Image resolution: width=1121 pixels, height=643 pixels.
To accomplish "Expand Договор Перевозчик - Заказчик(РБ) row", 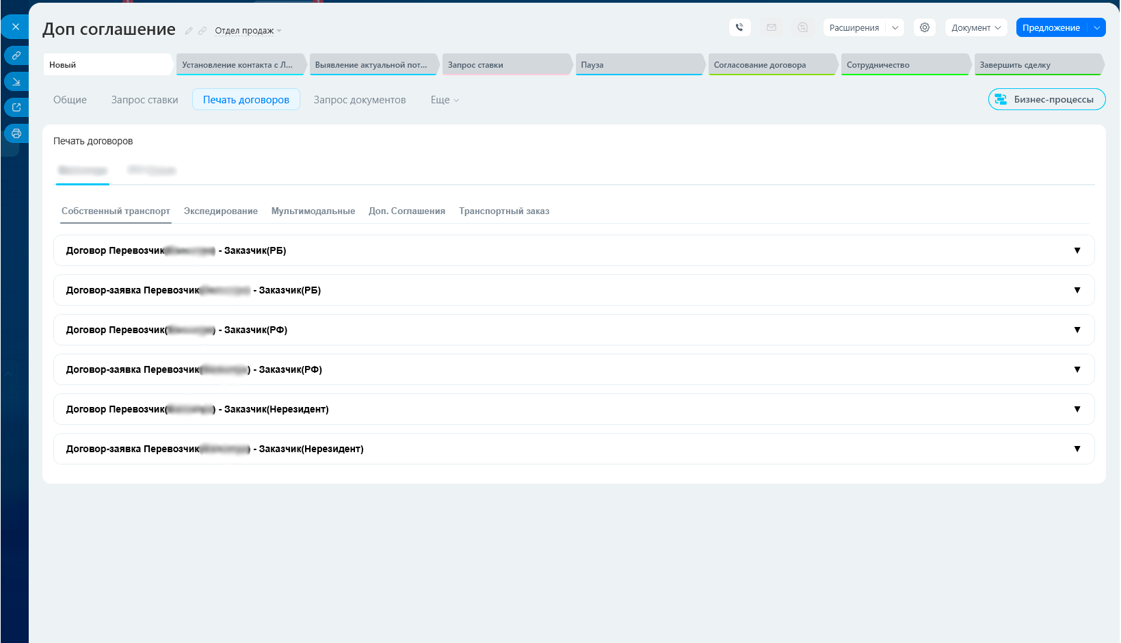I will pyautogui.click(x=574, y=250).
